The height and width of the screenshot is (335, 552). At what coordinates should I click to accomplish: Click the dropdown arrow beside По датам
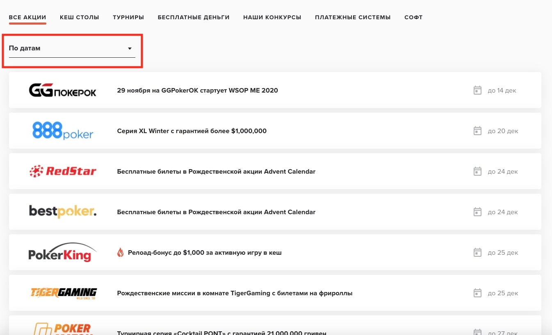pos(130,48)
